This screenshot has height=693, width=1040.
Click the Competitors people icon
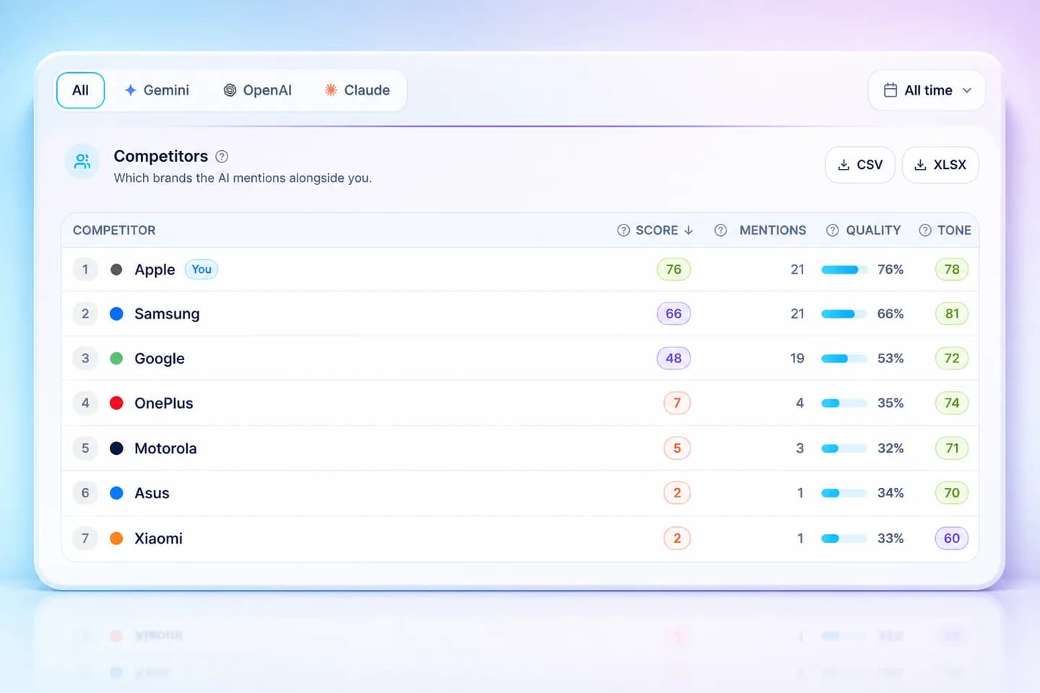point(82,161)
